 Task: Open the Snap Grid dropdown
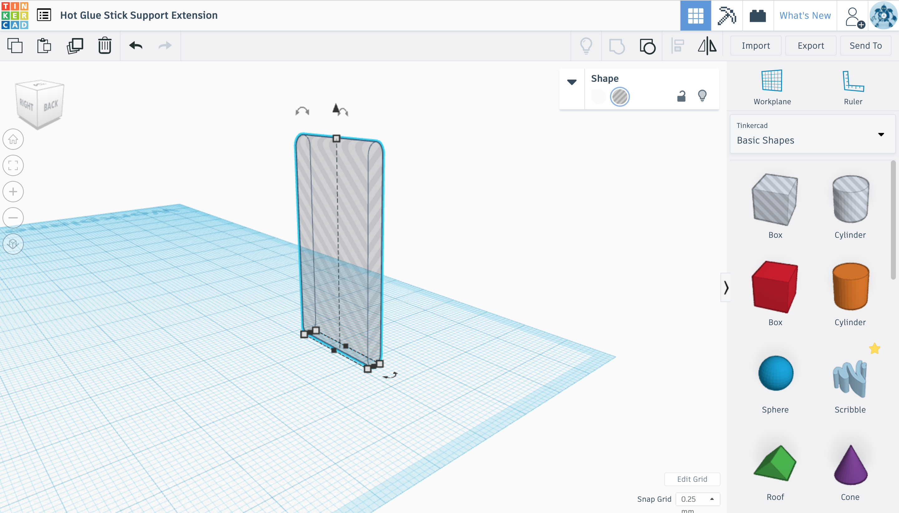tap(697, 499)
